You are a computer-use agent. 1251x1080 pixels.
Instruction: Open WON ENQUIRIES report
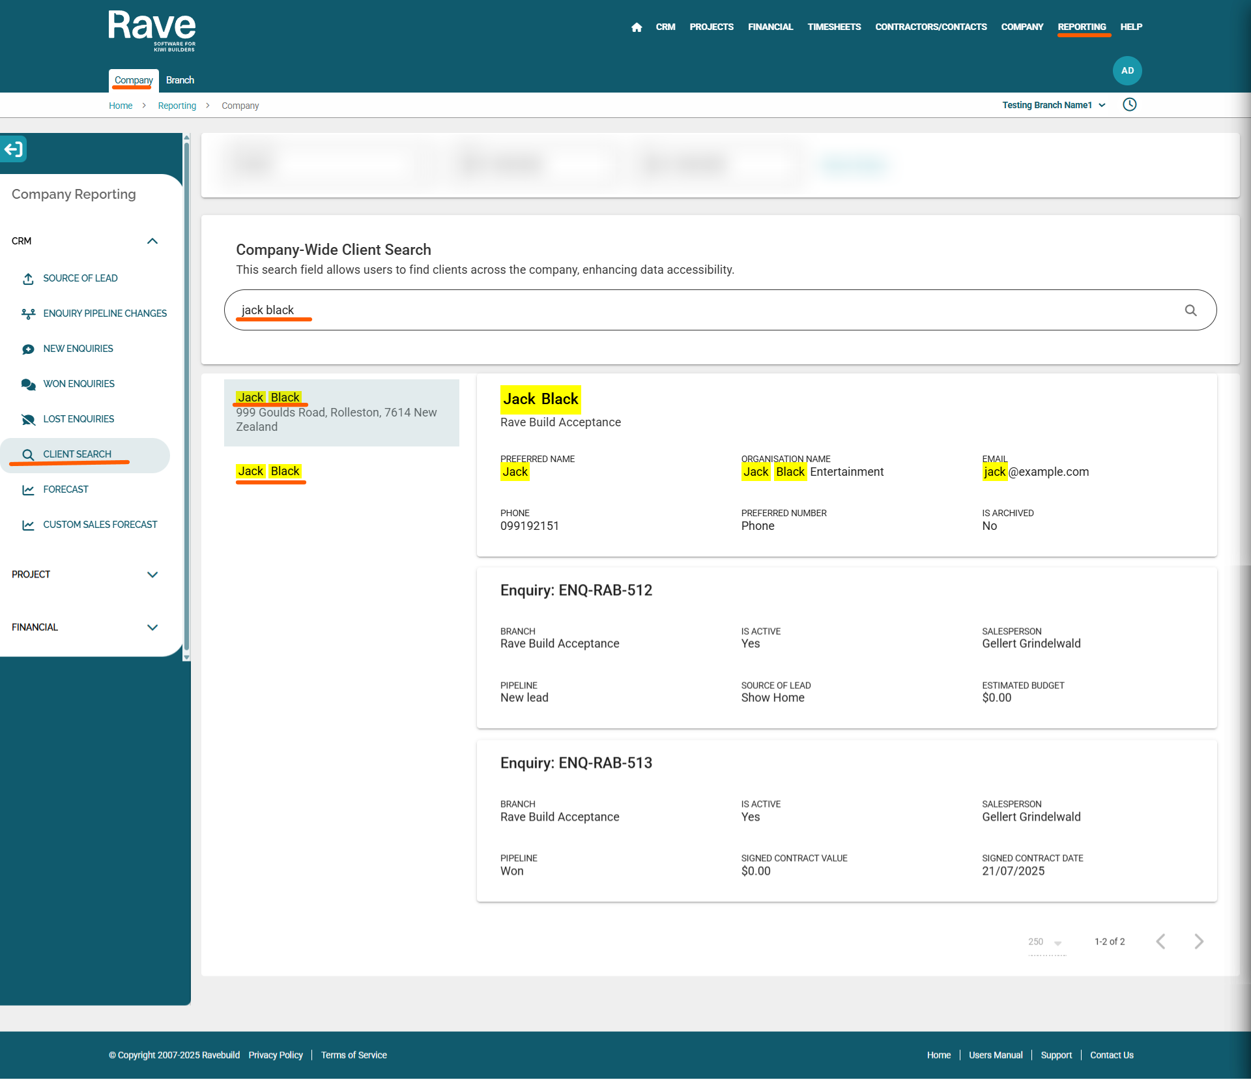tap(79, 384)
